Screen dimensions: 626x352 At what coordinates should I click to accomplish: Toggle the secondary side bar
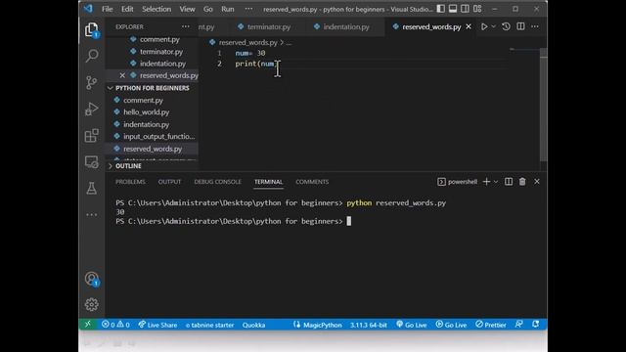click(466, 9)
